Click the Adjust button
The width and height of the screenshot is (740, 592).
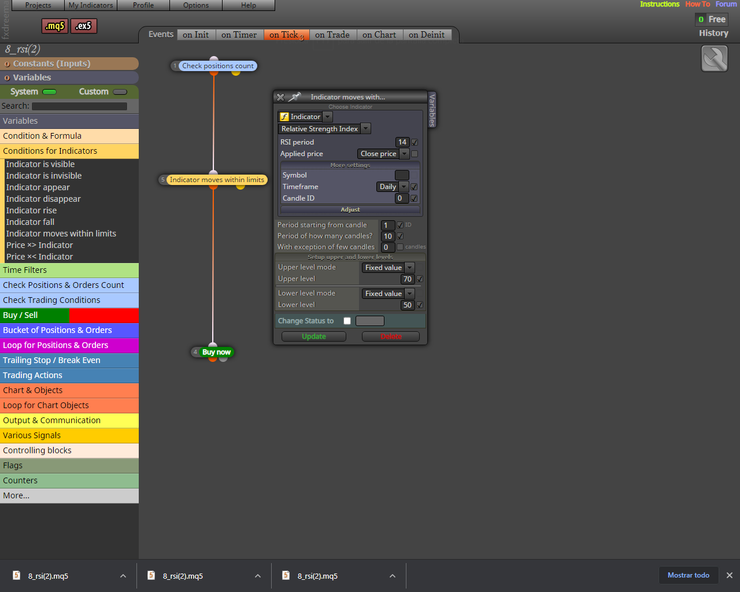click(x=350, y=210)
